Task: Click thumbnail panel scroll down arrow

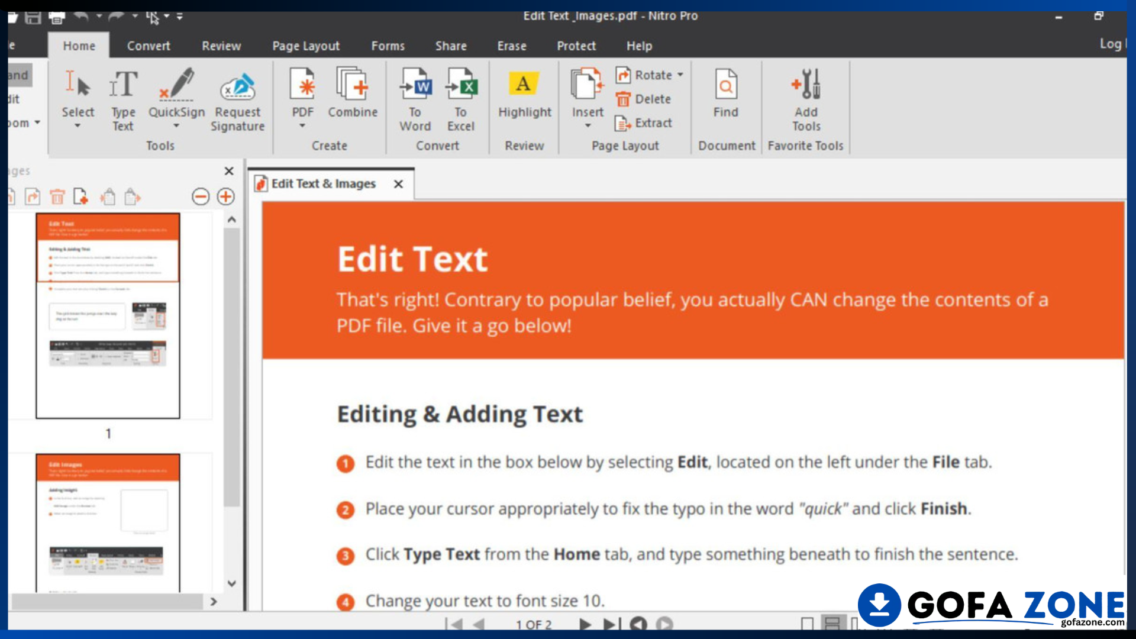Action: pos(232,583)
